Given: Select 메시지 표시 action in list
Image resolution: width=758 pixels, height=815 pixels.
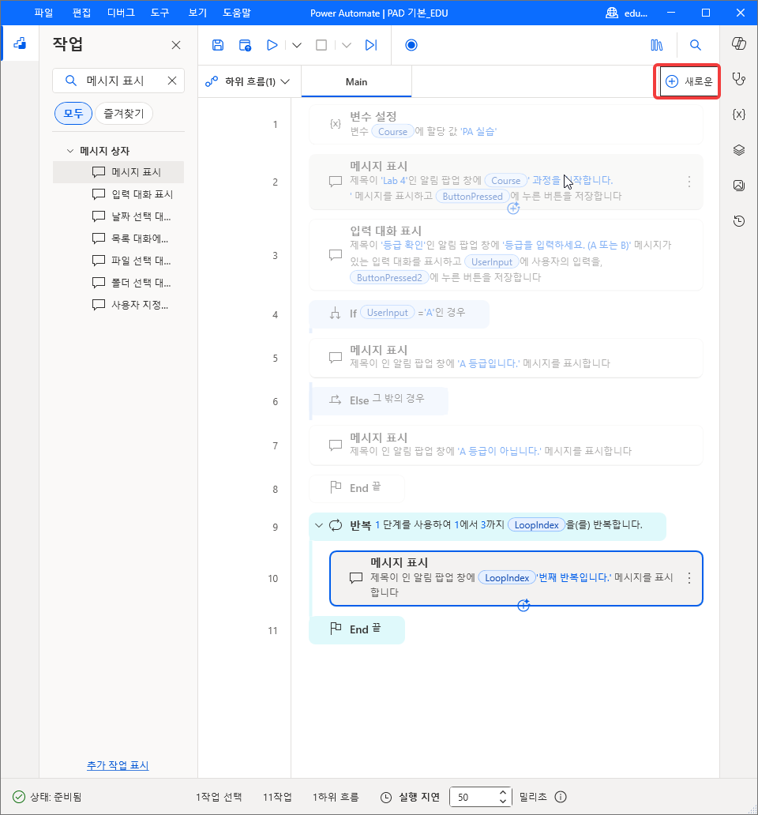Looking at the screenshot, I should (118, 172).
